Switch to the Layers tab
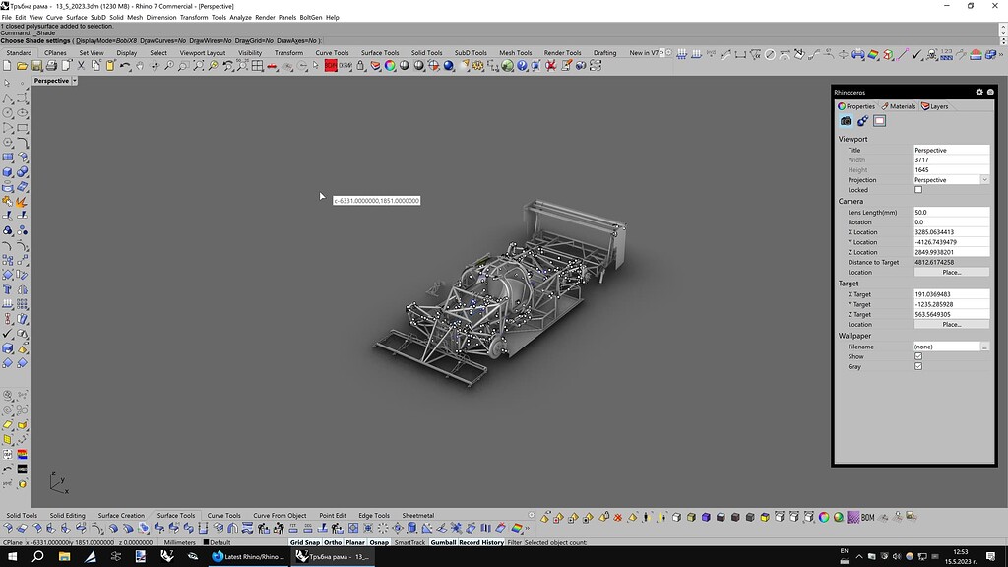This screenshot has height=567, width=1008. pyautogui.click(x=936, y=106)
